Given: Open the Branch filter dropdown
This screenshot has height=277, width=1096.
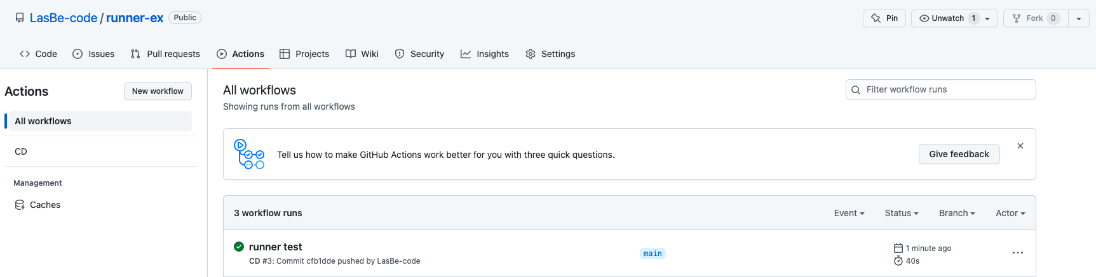Looking at the screenshot, I should click(957, 213).
